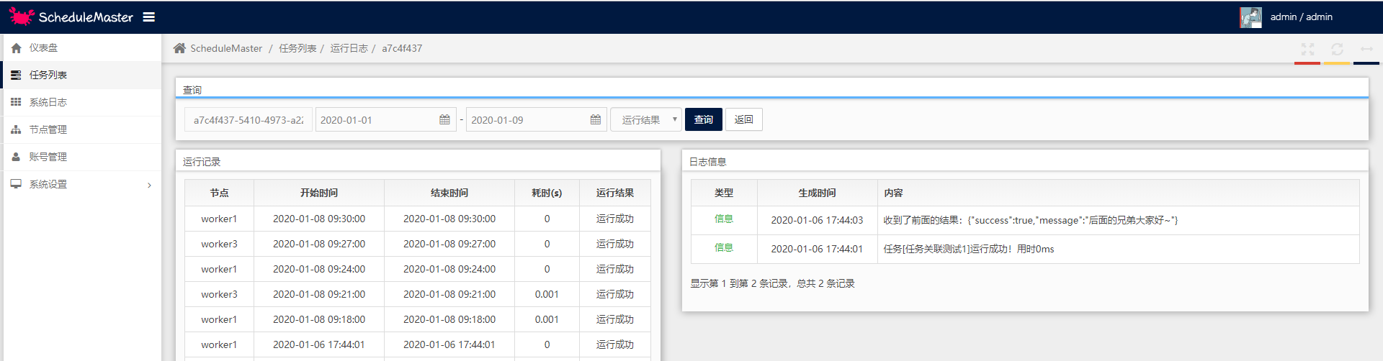The image size is (1383, 361).
Task: Click the task ID input field a7c4f437-5410
Action: pyautogui.click(x=249, y=120)
